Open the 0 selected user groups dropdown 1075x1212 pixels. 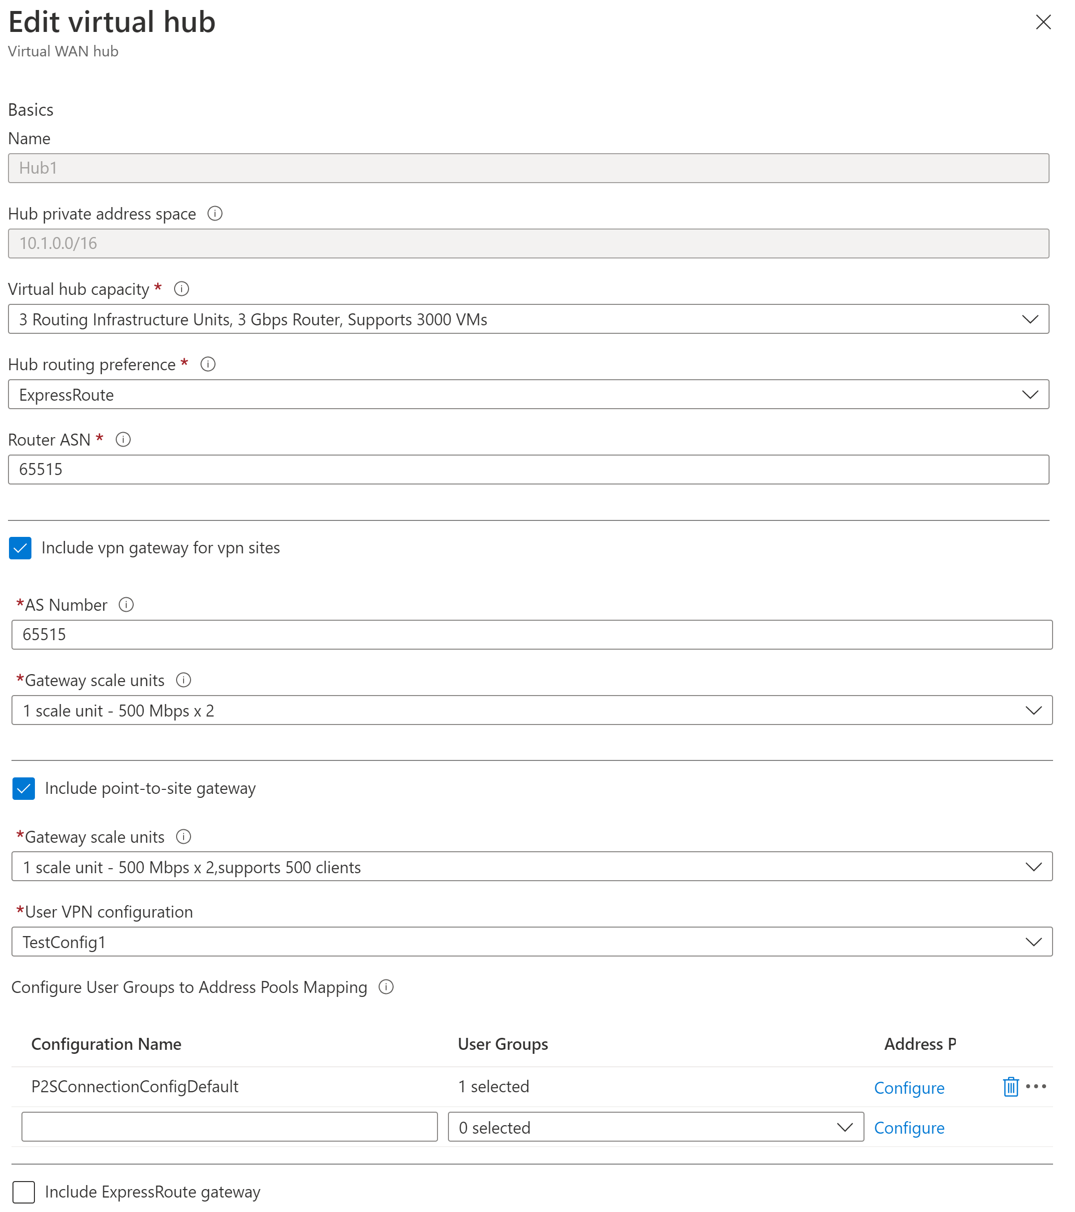pyautogui.click(x=655, y=1127)
